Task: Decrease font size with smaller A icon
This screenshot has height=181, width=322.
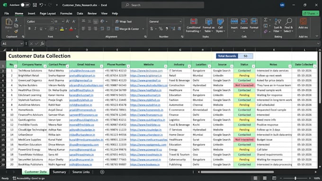Action: point(74,21)
